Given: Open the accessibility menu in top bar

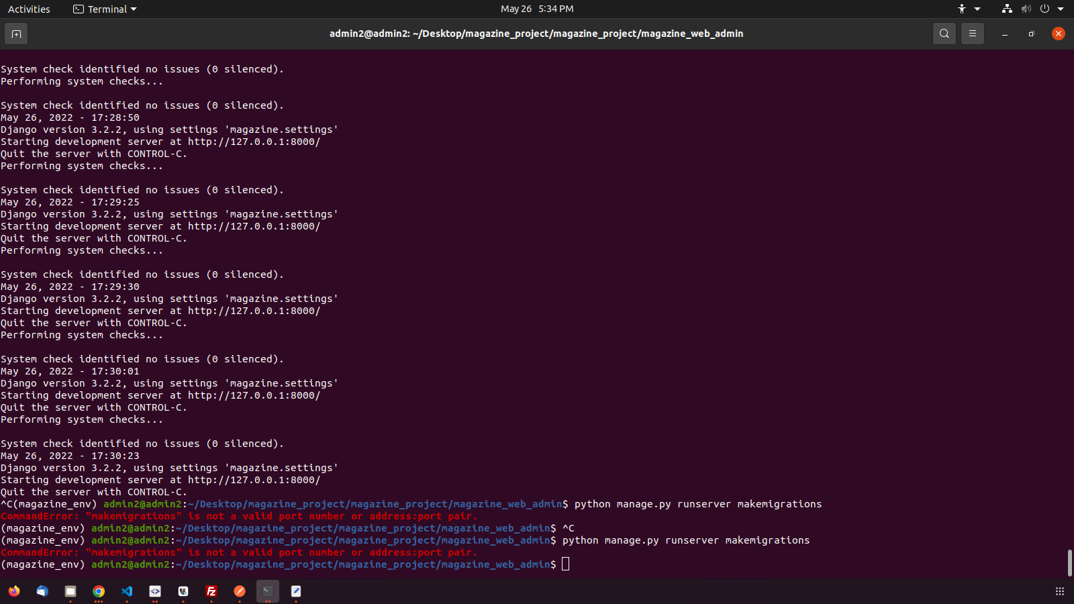Looking at the screenshot, I should coord(962,9).
